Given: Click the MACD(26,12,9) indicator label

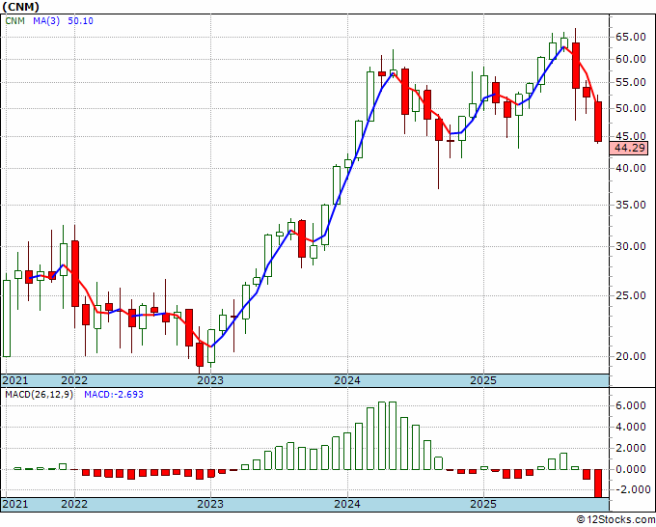Looking at the screenshot, I should (x=39, y=395).
